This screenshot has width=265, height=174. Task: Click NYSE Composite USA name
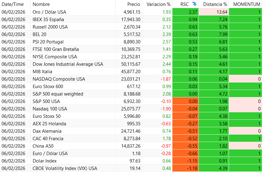55,56
